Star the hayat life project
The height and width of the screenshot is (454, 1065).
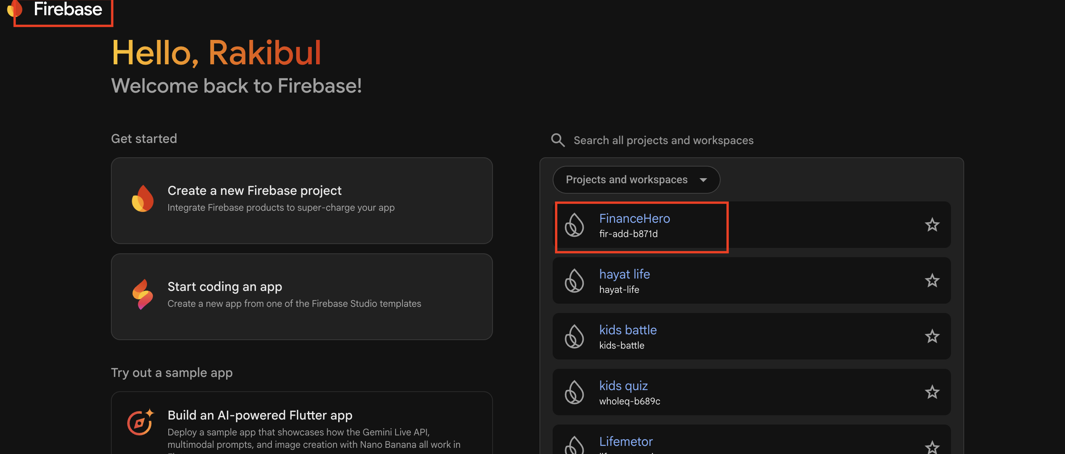pos(933,280)
